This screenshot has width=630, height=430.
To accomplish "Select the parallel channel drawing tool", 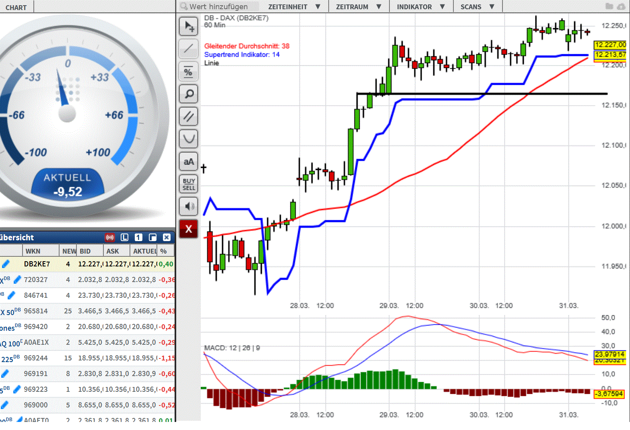I will click(x=188, y=116).
